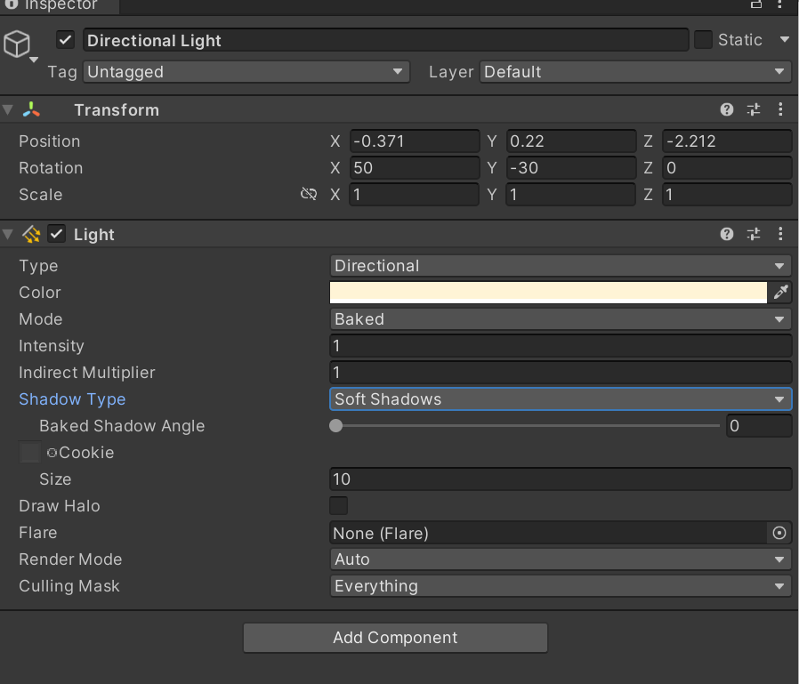Open the Inspector window options menu

(781, 6)
